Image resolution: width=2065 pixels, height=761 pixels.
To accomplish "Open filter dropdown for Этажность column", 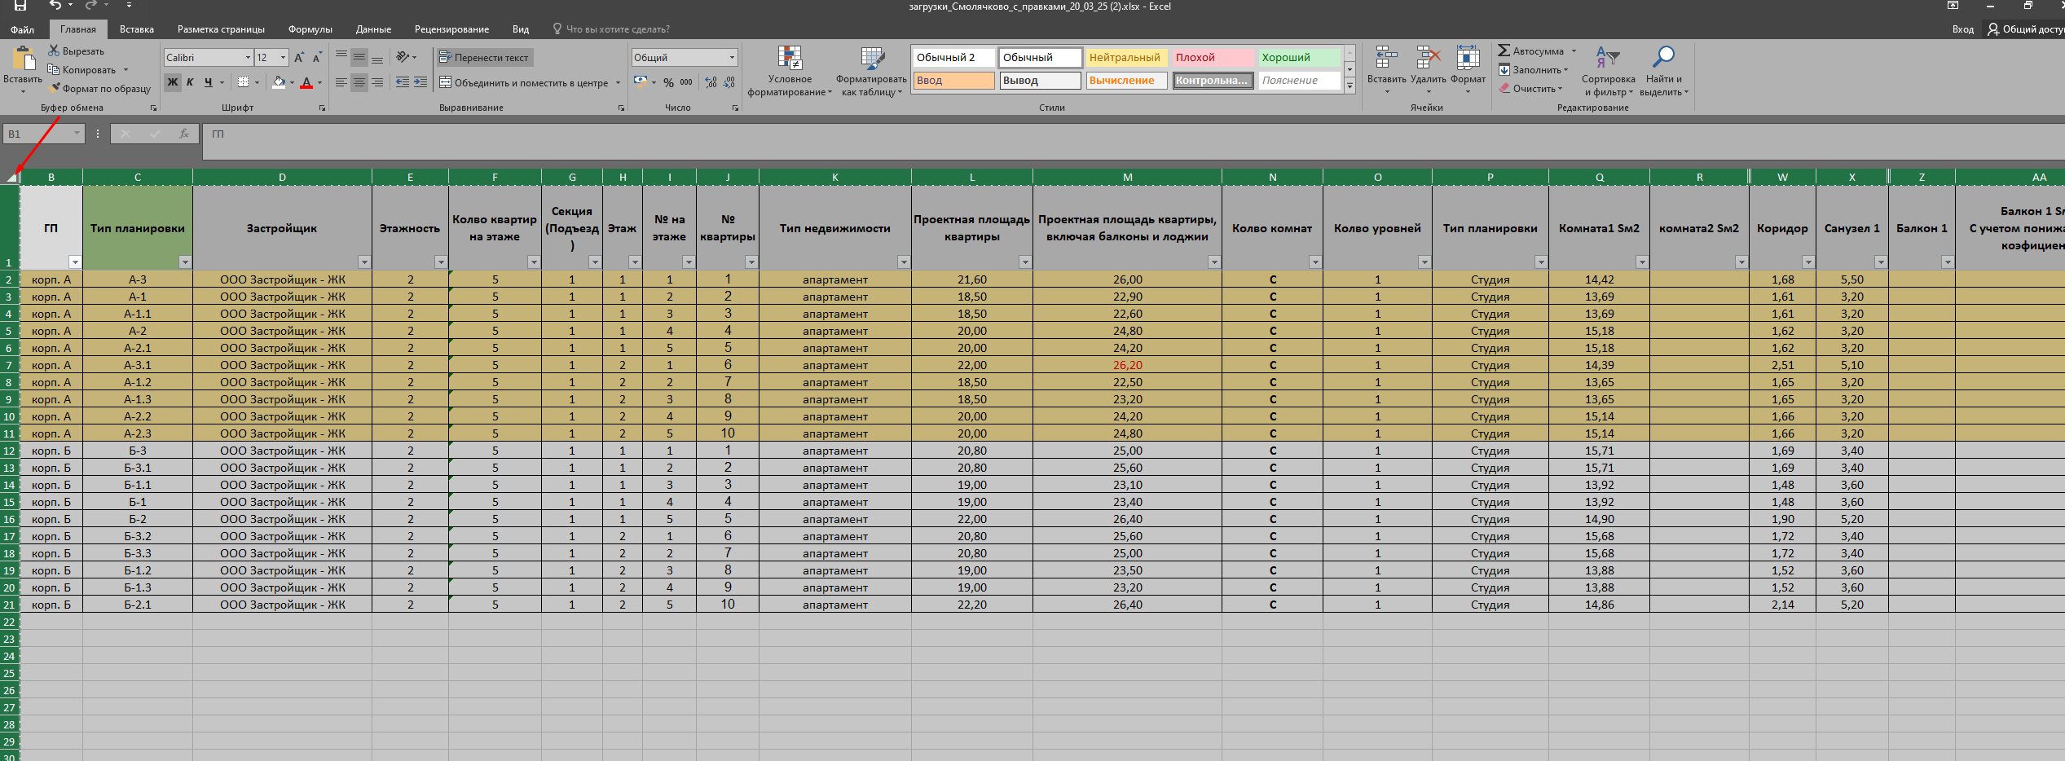I will tap(441, 262).
